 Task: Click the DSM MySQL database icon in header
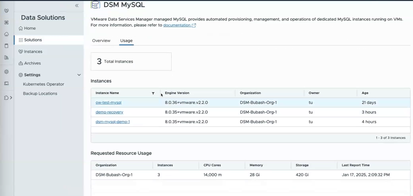[x=96, y=5]
